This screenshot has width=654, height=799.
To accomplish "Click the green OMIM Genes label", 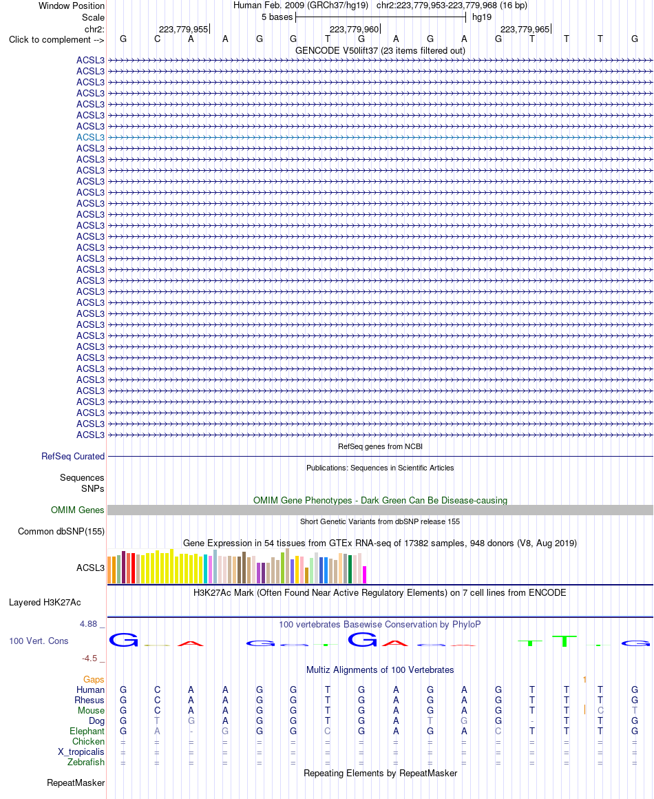I will coord(77,510).
